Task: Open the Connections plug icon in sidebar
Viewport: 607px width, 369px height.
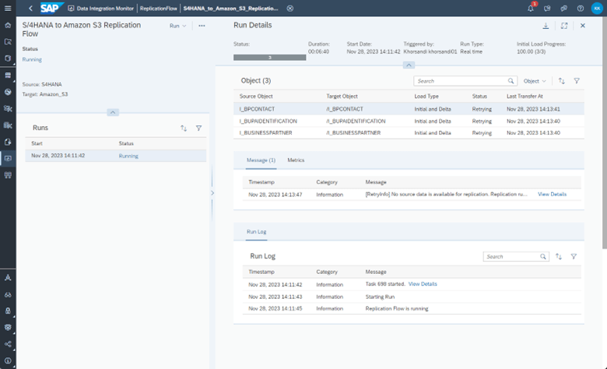Action: point(8,175)
